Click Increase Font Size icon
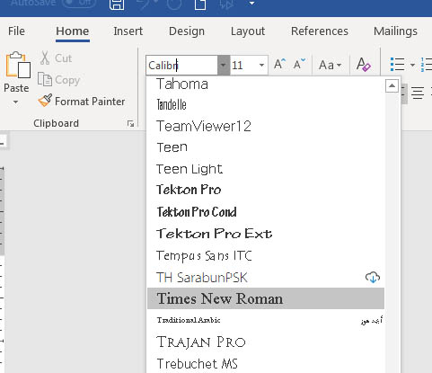The image size is (432, 373). 279,64
